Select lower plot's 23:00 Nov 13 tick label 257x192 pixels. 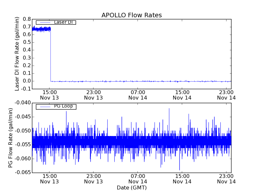93,179
